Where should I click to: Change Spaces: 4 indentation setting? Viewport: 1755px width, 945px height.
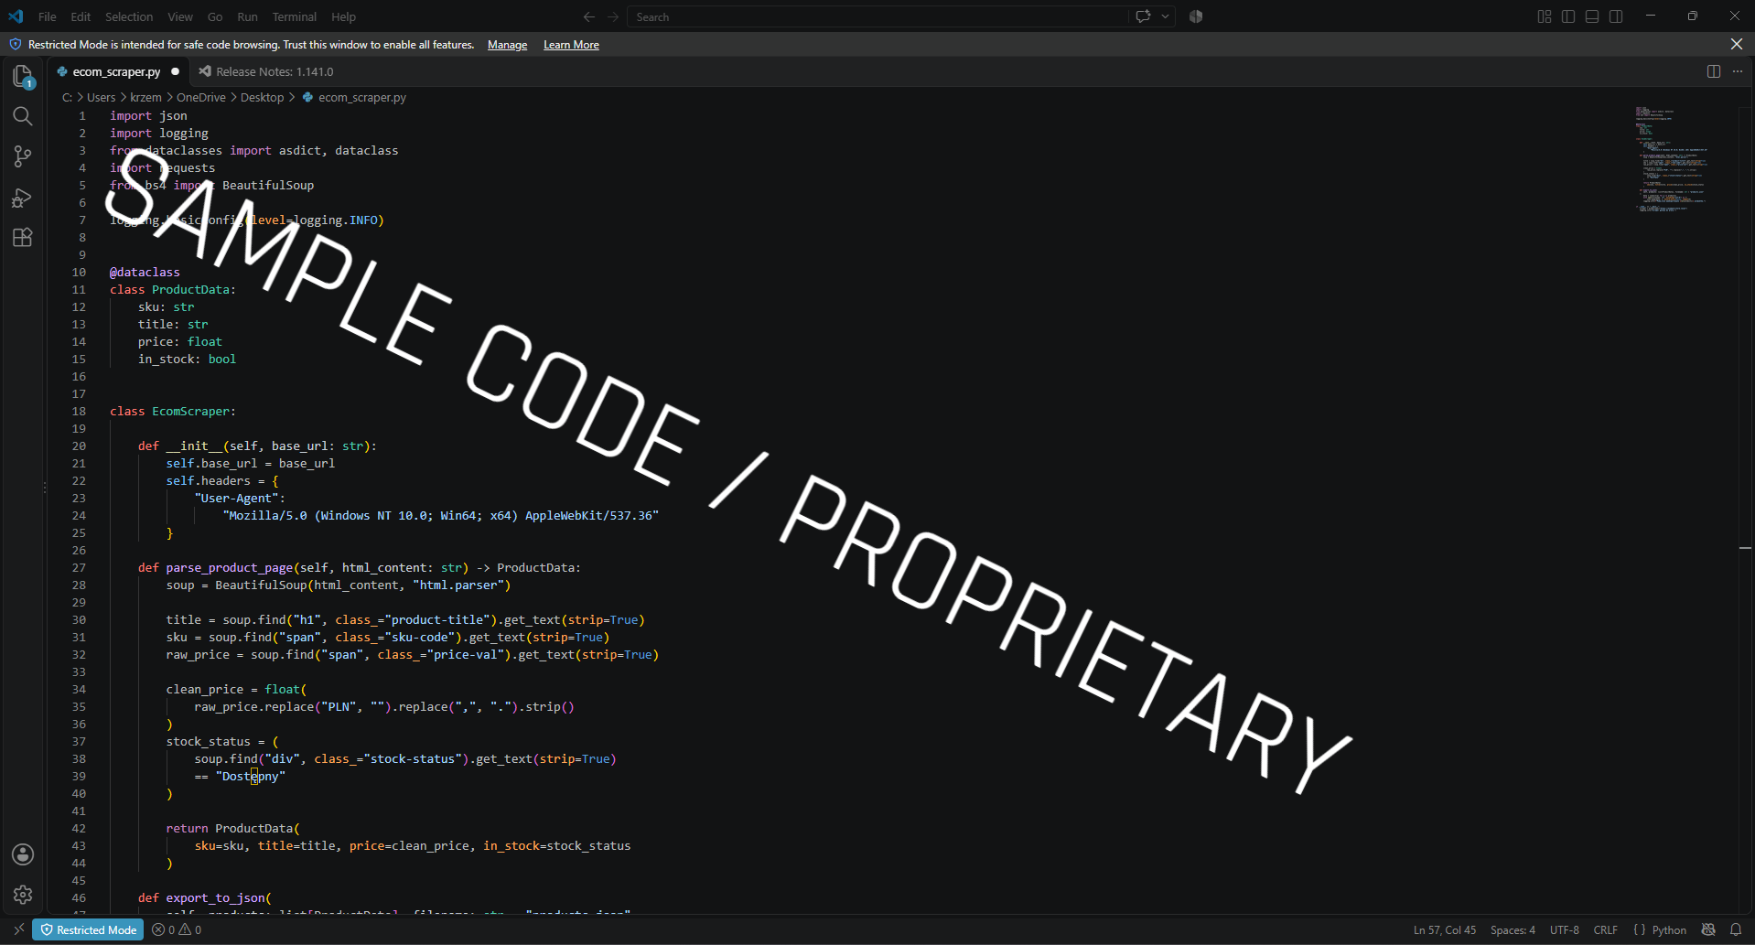[x=1513, y=929]
